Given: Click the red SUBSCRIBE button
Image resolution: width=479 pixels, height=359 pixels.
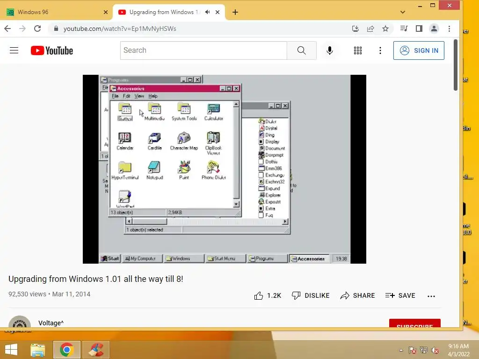Looking at the screenshot, I should (x=414, y=323).
